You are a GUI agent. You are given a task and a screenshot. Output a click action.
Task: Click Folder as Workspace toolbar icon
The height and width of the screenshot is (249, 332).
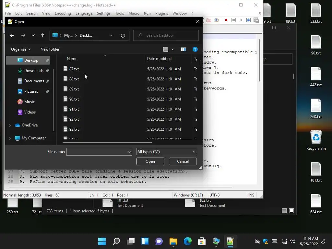tap(209, 20)
